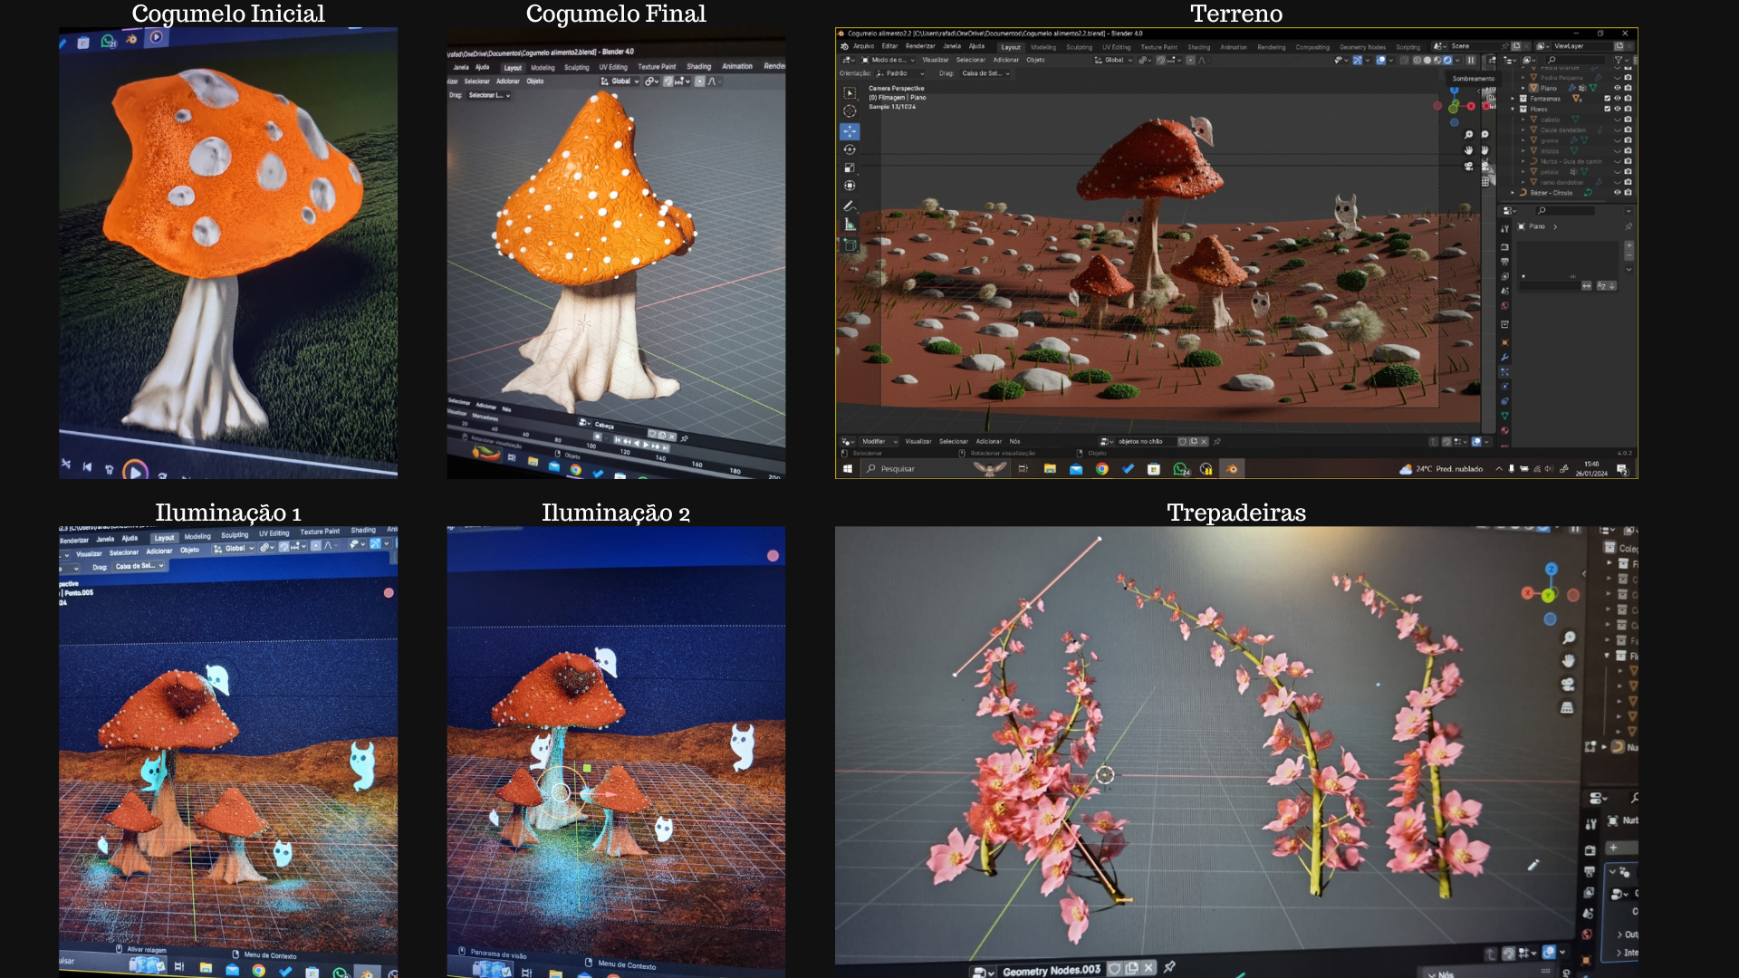Click the pan hand icon in Trepadeiras viewport
Screen dimensions: 1739x978
point(1568,660)
